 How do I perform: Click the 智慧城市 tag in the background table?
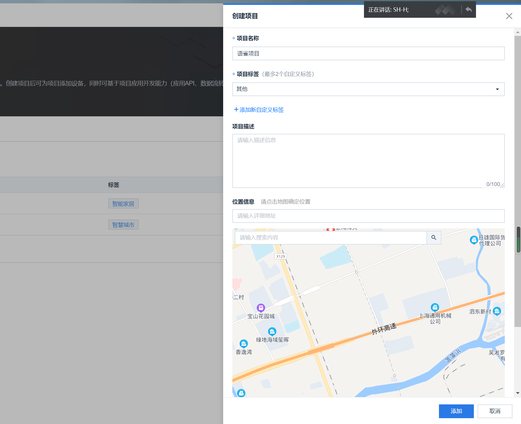(x=123, y=225)
